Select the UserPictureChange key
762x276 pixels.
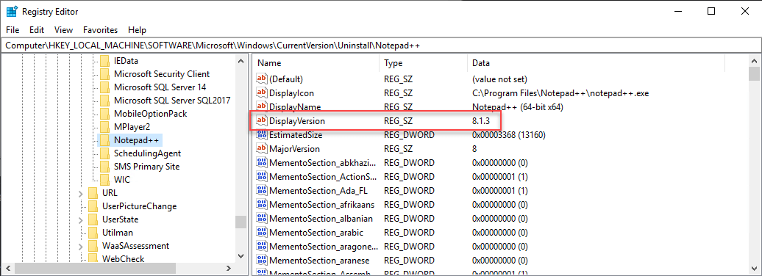click(x=140, y=206)
